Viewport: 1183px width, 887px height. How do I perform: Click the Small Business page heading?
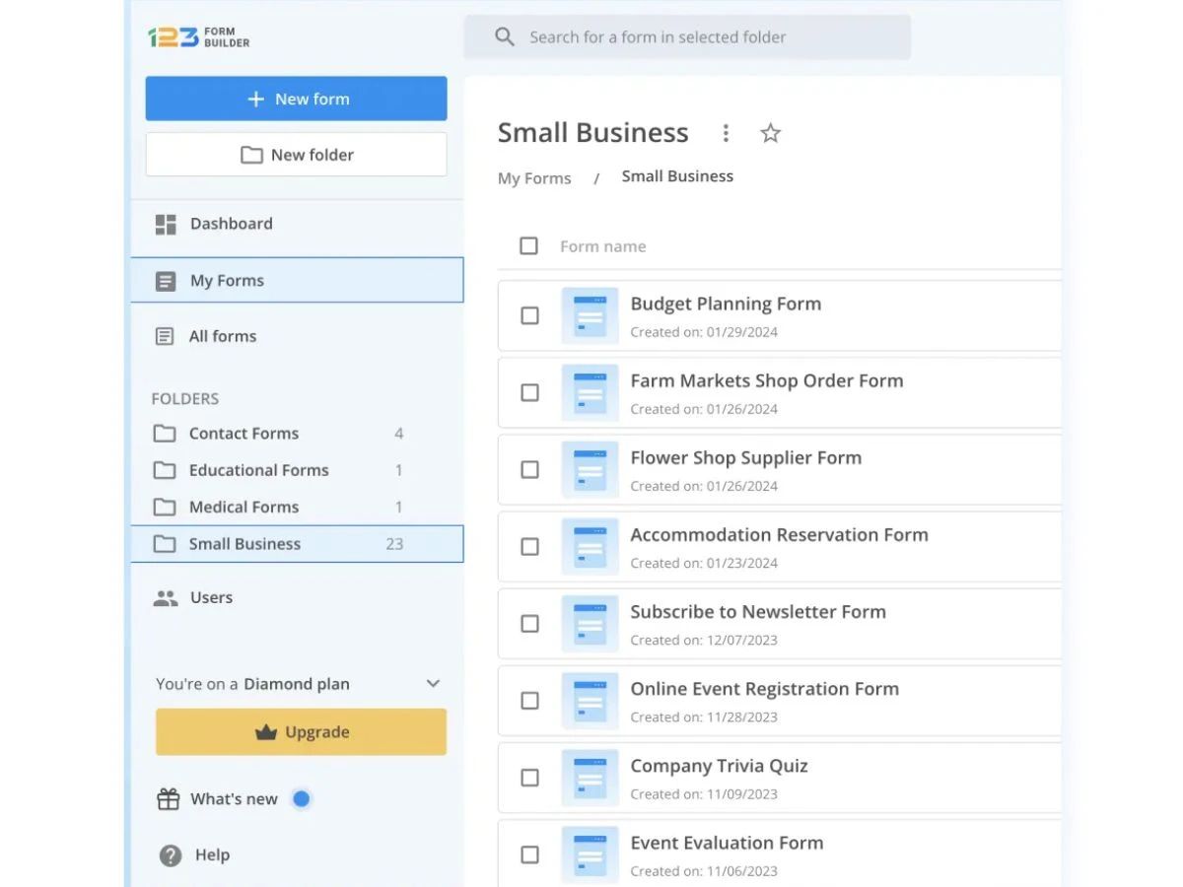[x=593, y=133]
